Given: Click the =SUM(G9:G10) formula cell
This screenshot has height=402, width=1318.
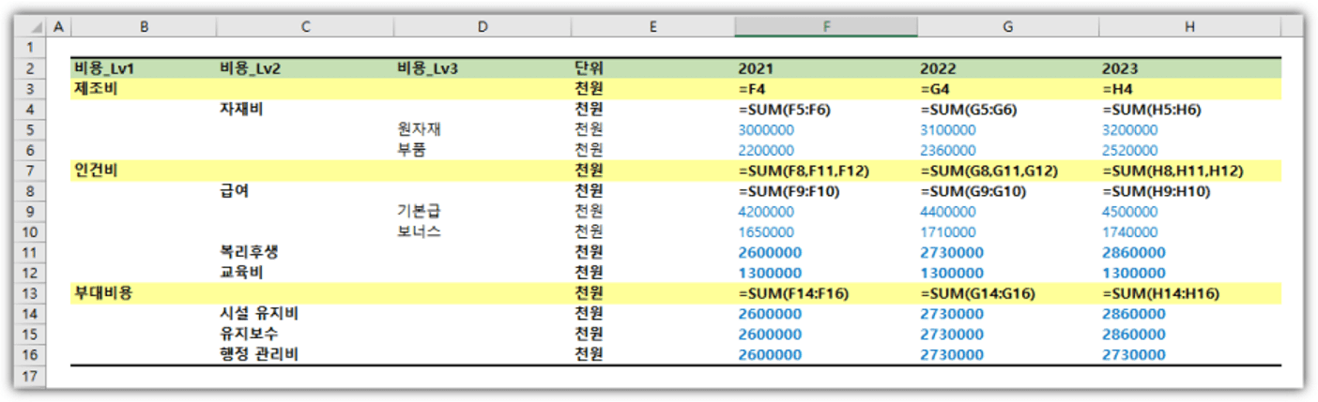Looking at the screenshot, I should (1008, 191).
